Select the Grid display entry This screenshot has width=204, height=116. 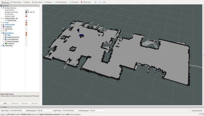click(7, 23)
